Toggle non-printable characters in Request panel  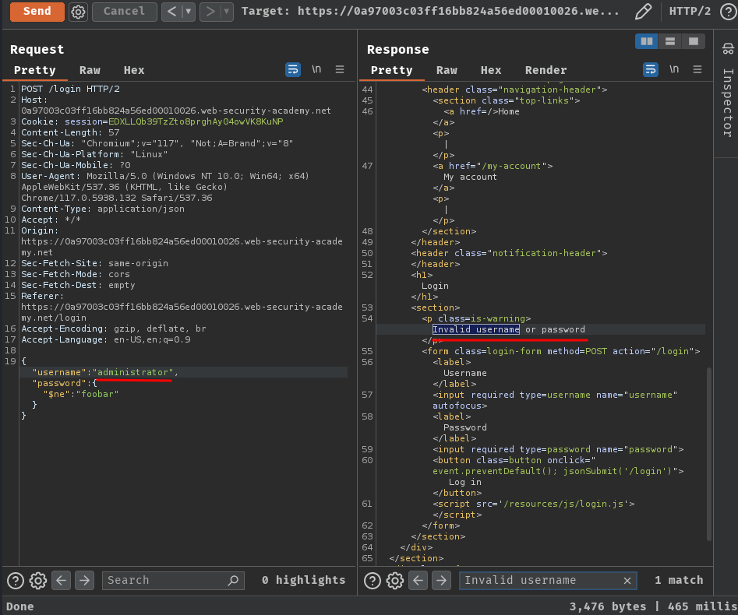click(x=316, y=69)
